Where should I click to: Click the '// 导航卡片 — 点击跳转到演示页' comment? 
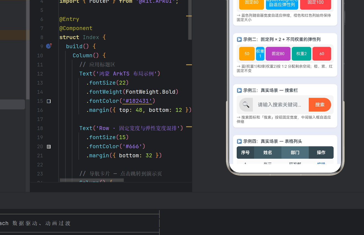(121, 174)
